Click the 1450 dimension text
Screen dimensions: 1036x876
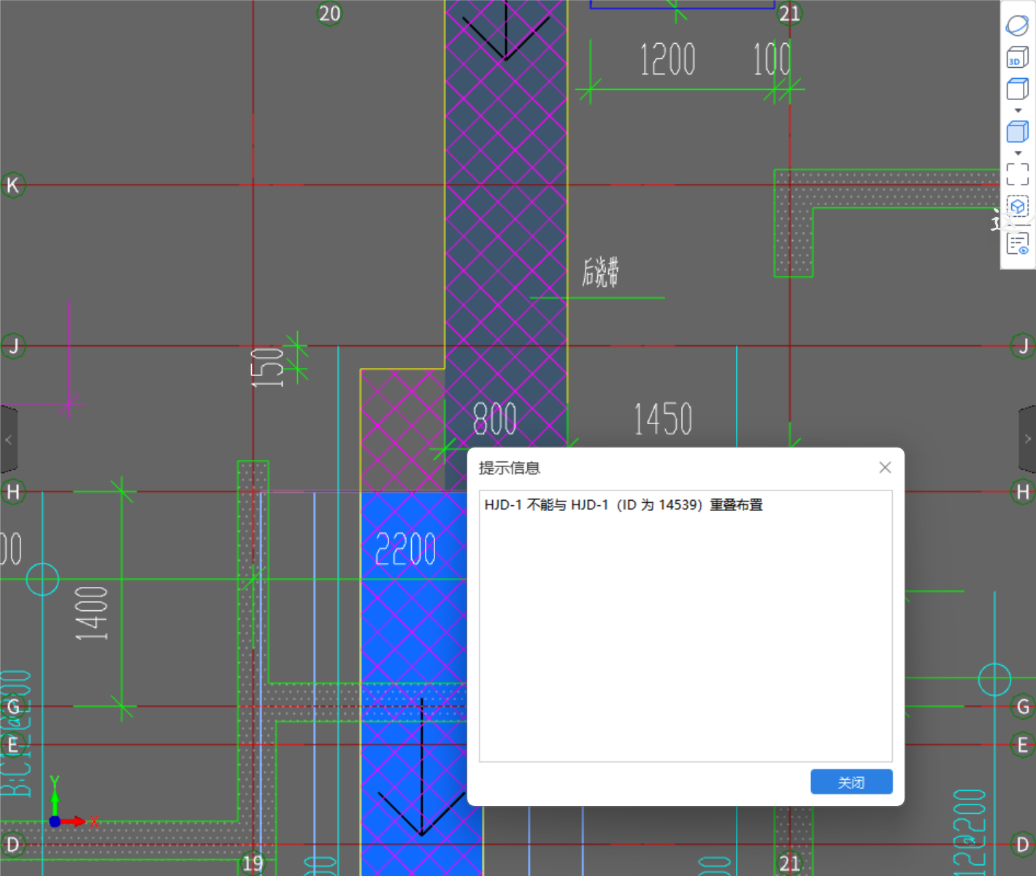coord(662,419)
